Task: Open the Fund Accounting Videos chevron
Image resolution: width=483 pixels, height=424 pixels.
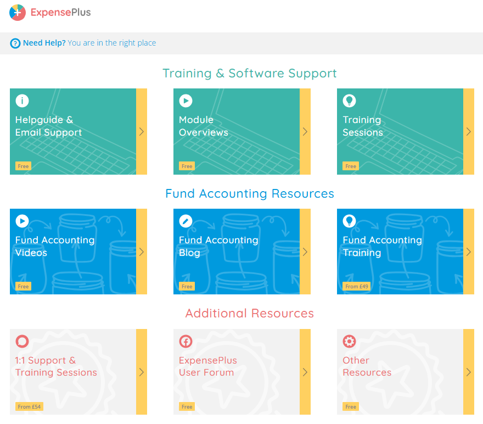Action: [142, 252]
